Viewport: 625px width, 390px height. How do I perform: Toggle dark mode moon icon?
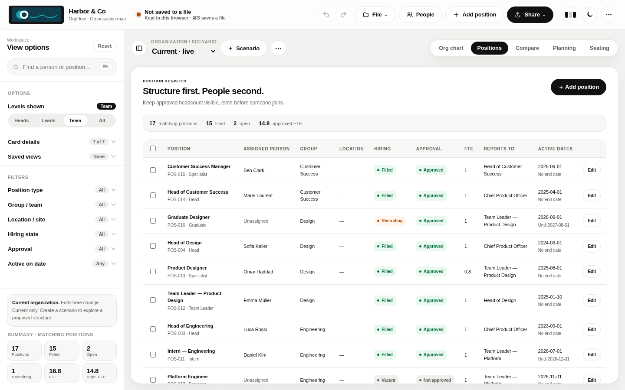[x=589, y=15]
